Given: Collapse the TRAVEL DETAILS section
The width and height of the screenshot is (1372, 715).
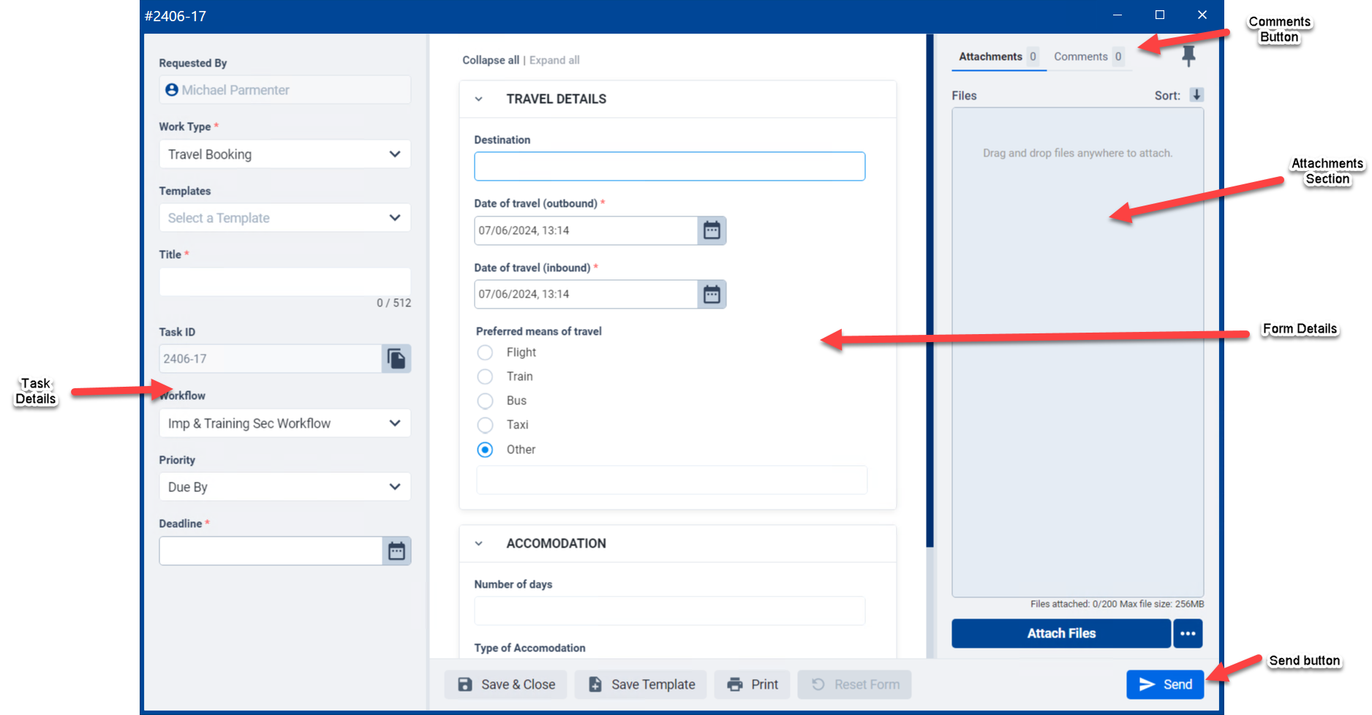Looking at the screenshot, I should [479, 99].
